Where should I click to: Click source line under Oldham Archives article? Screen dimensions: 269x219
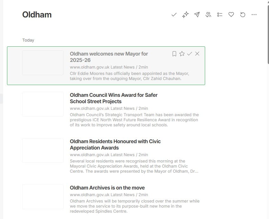109,195
